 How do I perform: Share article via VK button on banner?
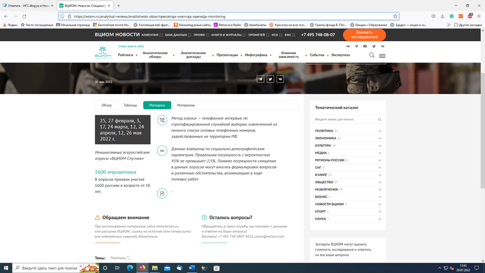tap(280, 79)
